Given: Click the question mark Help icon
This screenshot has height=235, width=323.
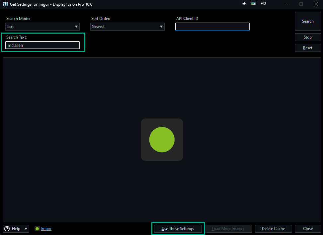Looking at the screenshot, I should point(7,229).
